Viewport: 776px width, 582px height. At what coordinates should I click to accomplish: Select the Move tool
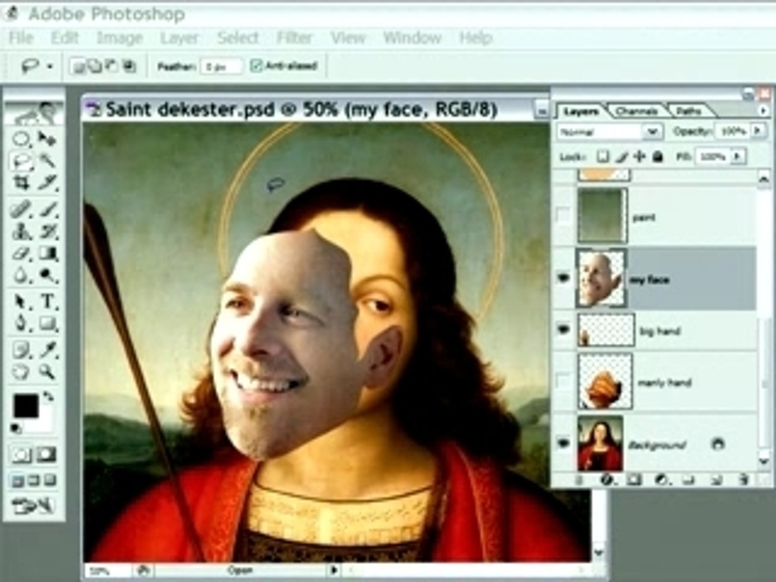(x=47, y=140)
